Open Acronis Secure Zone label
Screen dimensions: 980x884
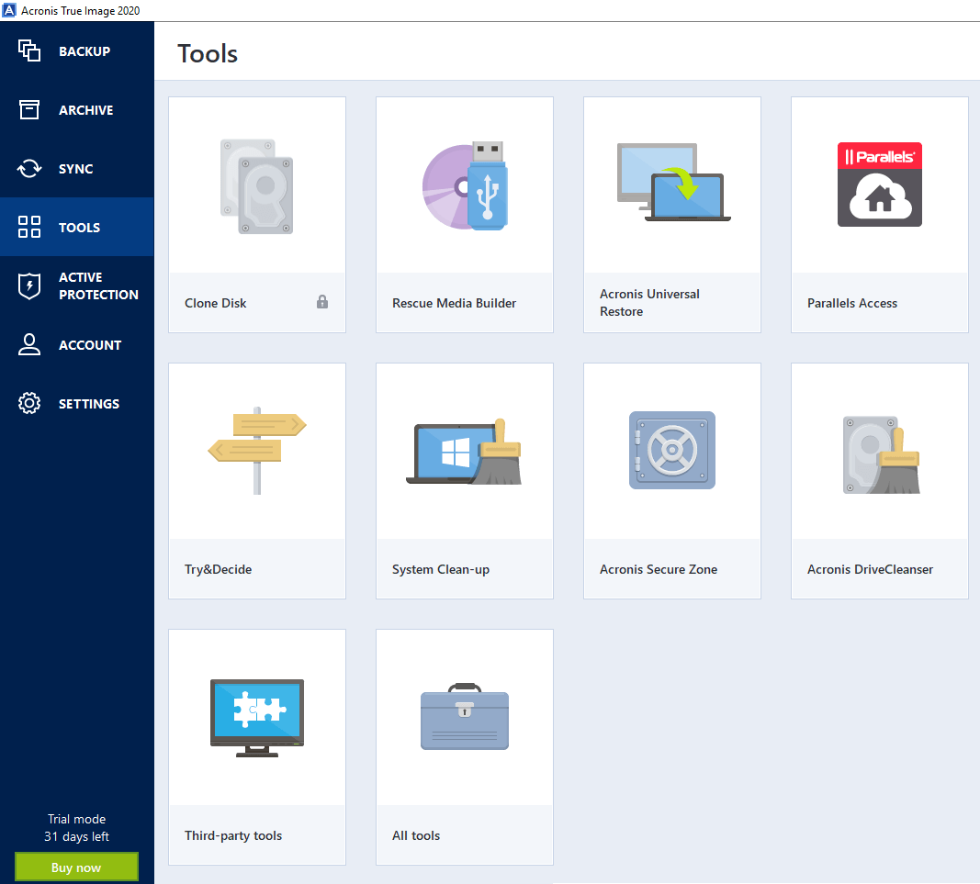(x=659, y=569)
